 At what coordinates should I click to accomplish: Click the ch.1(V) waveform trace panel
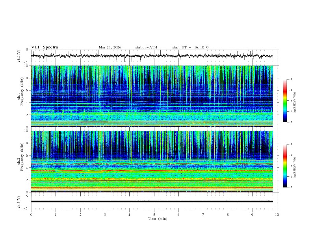tap(154, 56)
